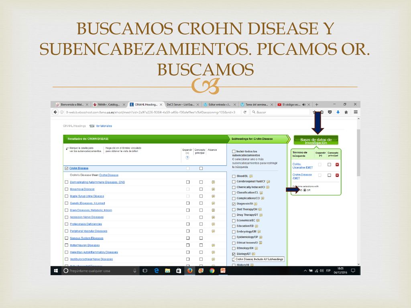Click the Firefox 'Buscar' search box
Viewport: 411px width, 308px height.
(280, 112)
